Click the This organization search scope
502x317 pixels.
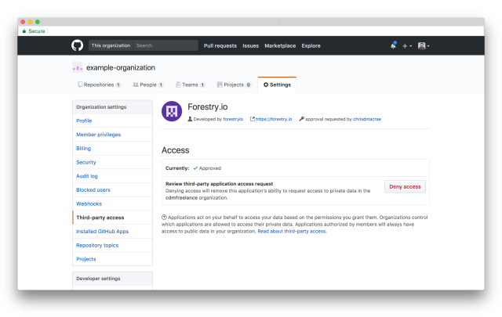click(x=111, y=45)
